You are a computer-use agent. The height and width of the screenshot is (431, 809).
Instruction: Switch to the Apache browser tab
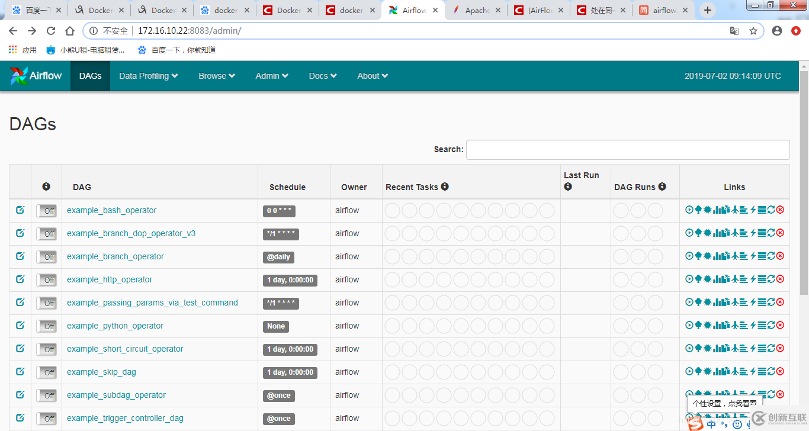[x=476, y=10]
